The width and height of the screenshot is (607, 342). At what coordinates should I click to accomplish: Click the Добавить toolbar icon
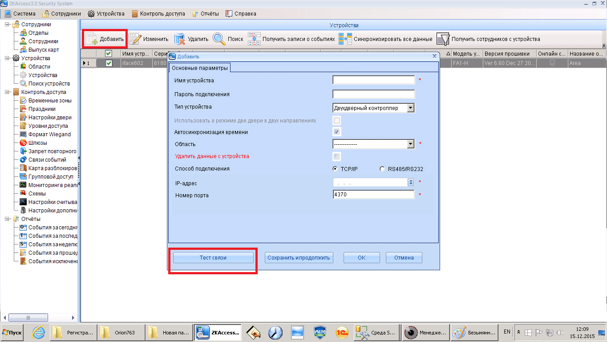pos(92,39)
